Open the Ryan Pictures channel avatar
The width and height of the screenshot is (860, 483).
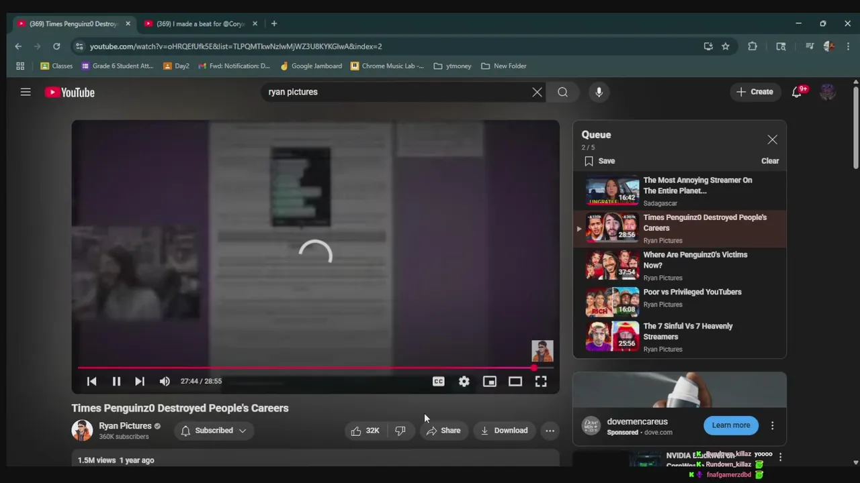(x=82, y=430)
